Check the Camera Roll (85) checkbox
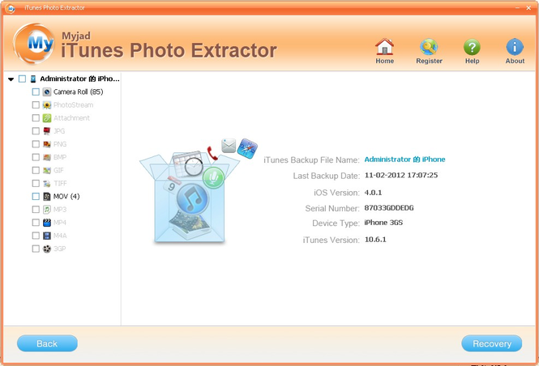This screenshot has height=366, width=539. tap(36, 92)
